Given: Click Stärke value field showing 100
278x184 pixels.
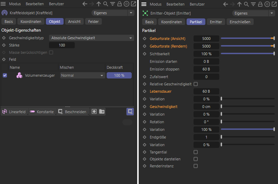Looking at the screenshot, I should (x=62, y=45).
